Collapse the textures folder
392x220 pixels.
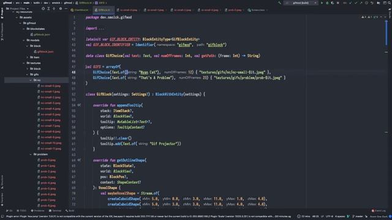pos(24,63)
